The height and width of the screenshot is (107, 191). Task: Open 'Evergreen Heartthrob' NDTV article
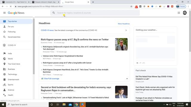pyautogui.click(x=76, y=71)
